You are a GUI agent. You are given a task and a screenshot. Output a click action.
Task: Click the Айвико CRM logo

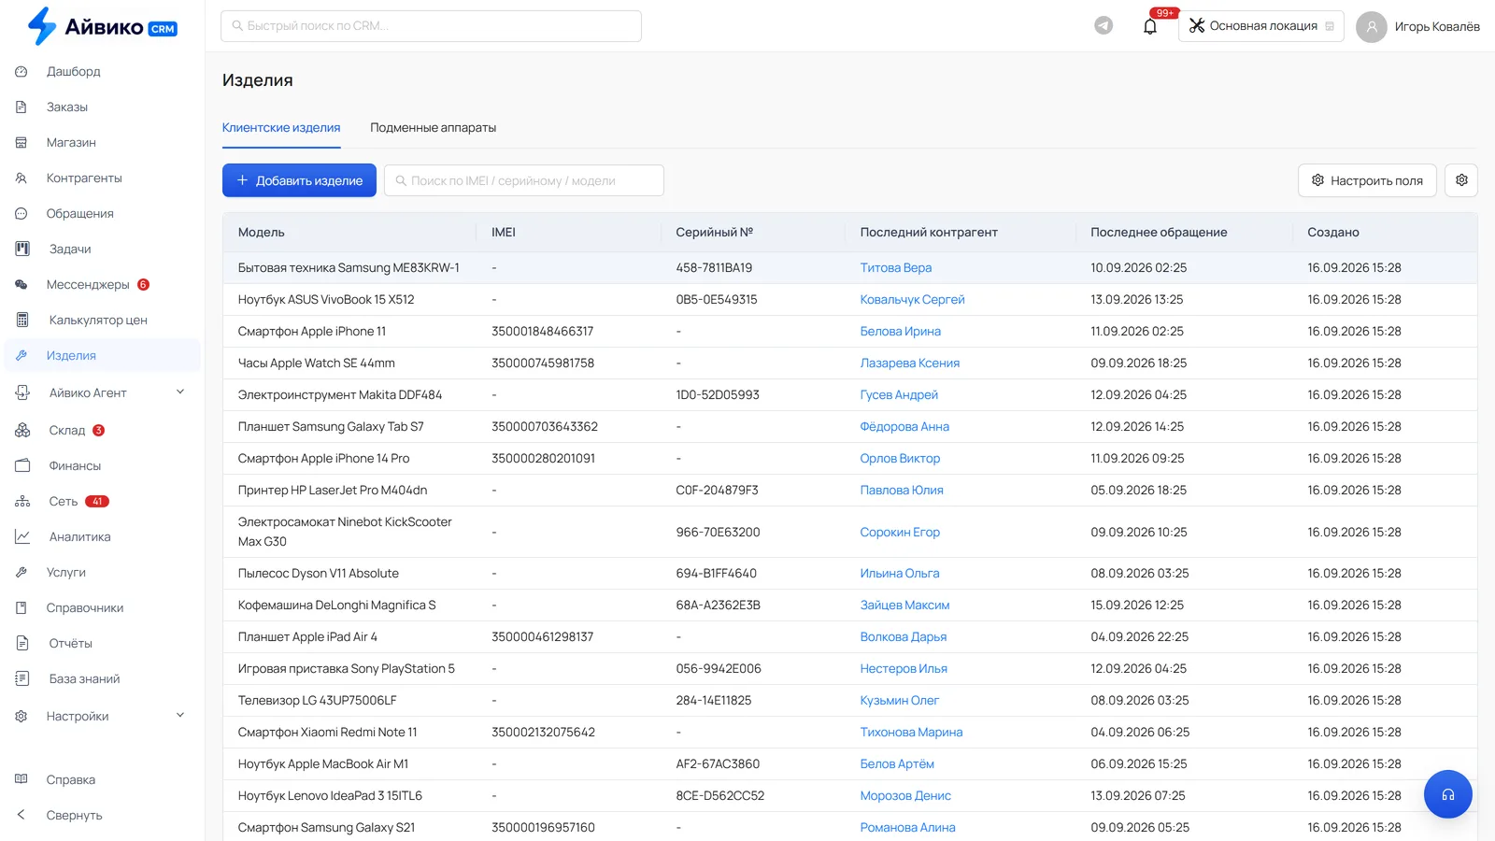[102, 26]
